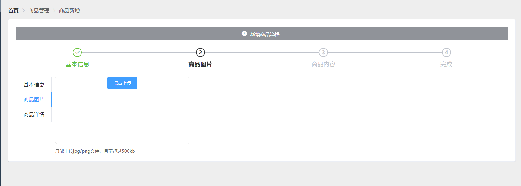Click the 点击上传 upload button
Image resolution: width=521 pixels, height=186 pixels.
click(x=122, y=83)
